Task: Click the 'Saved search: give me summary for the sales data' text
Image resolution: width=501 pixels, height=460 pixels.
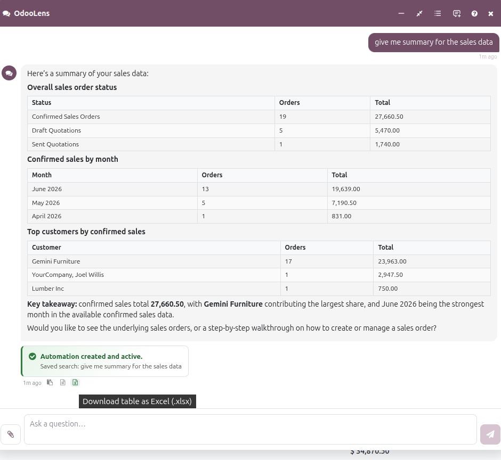Action: pyautogui.click(x=111, y=366)
